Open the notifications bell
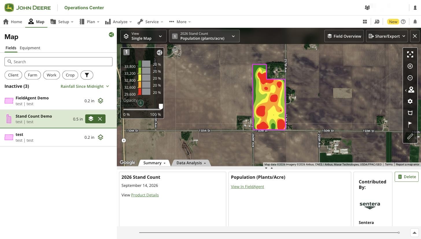This screenshot has width=421, height=239. [x=415, y=22]
